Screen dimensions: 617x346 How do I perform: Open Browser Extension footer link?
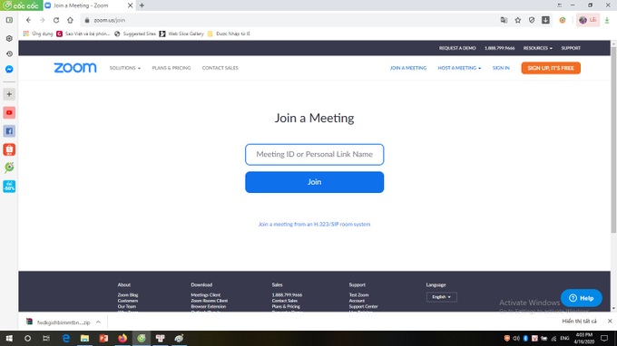209,306
